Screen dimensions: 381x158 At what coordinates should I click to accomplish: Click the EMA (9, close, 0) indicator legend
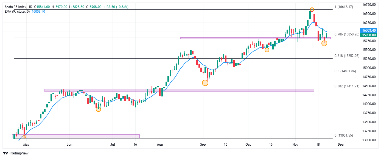pos(16,11)
